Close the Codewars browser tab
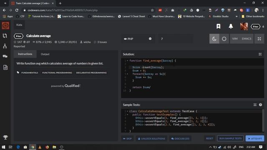267x150 pixels. pyautogui.click(x=53, y=3)
